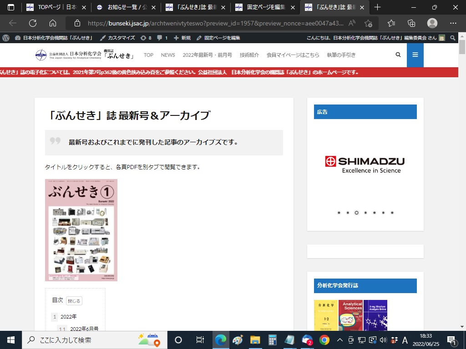Image resolution: width=466 pixels, height=349 pixels.
Task: Add this page to favorites
Action: click(x=369, y=23)
